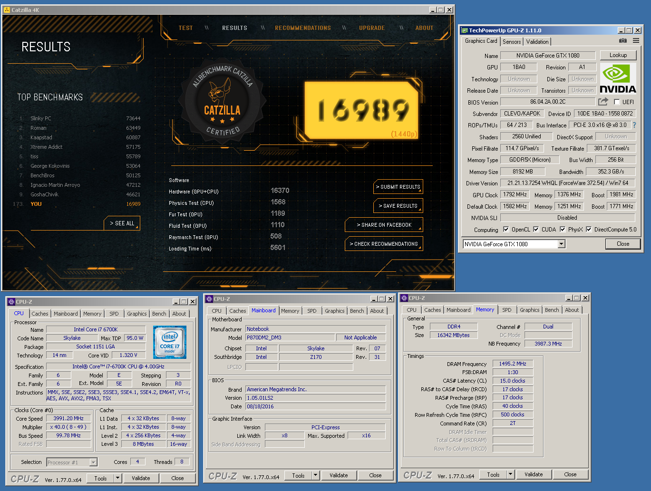Switch to the Validation tab in GPU-Z
This screenshot has width=651, height=491.
(x=537, y=42)
